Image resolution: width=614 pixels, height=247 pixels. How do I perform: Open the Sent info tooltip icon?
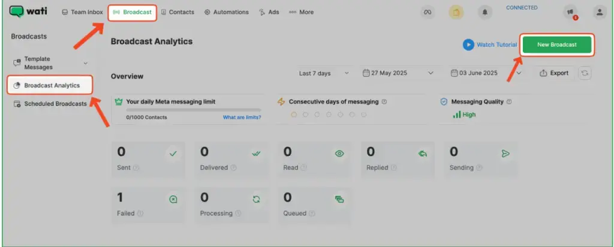[136, 167]
